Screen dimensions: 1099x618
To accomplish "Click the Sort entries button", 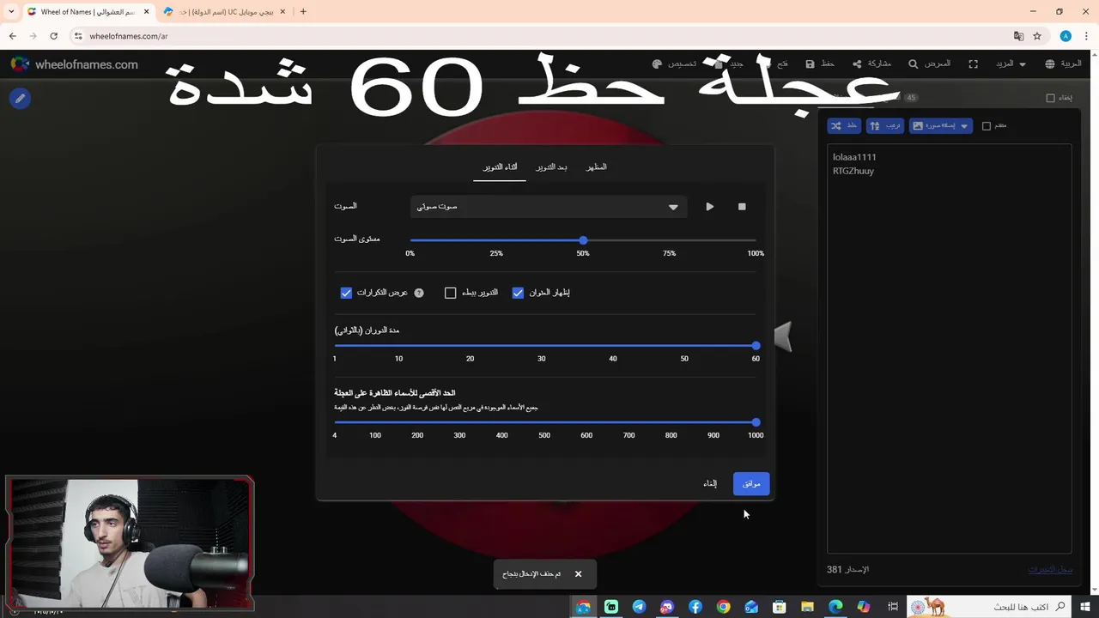I will tap(884, 125).
